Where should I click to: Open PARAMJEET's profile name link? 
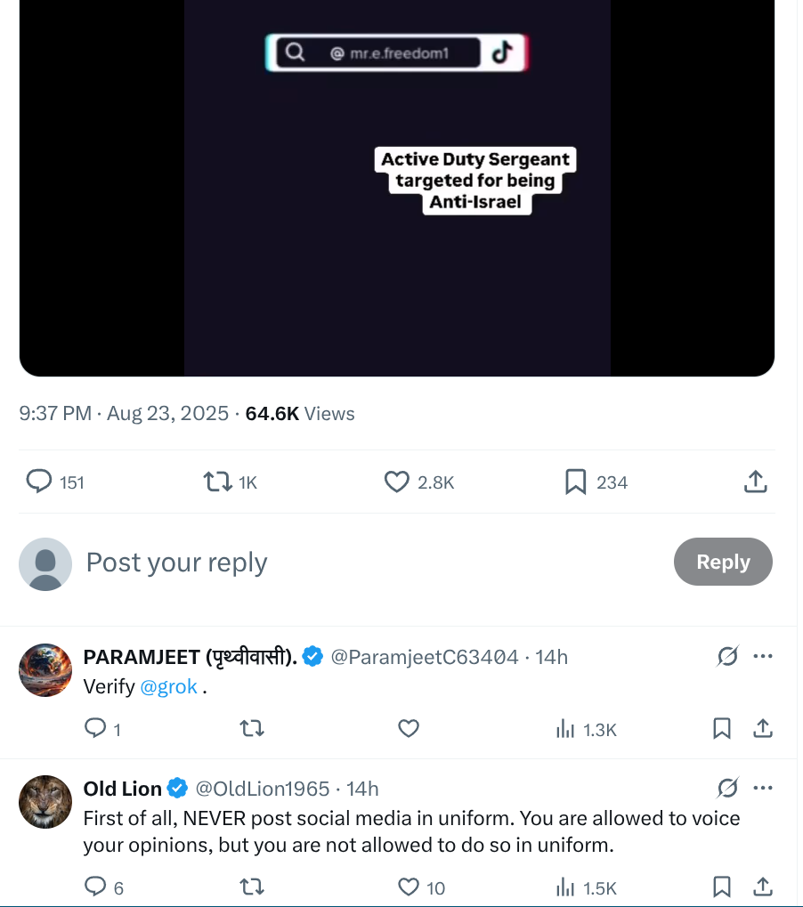190,657
